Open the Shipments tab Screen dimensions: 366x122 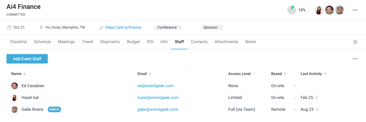click(x=110, y=42)
